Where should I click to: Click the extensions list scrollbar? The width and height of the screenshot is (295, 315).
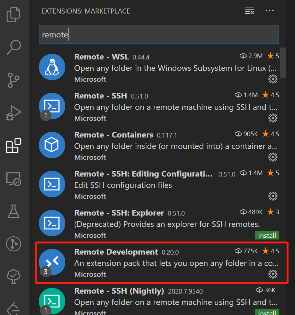[283, 63]
